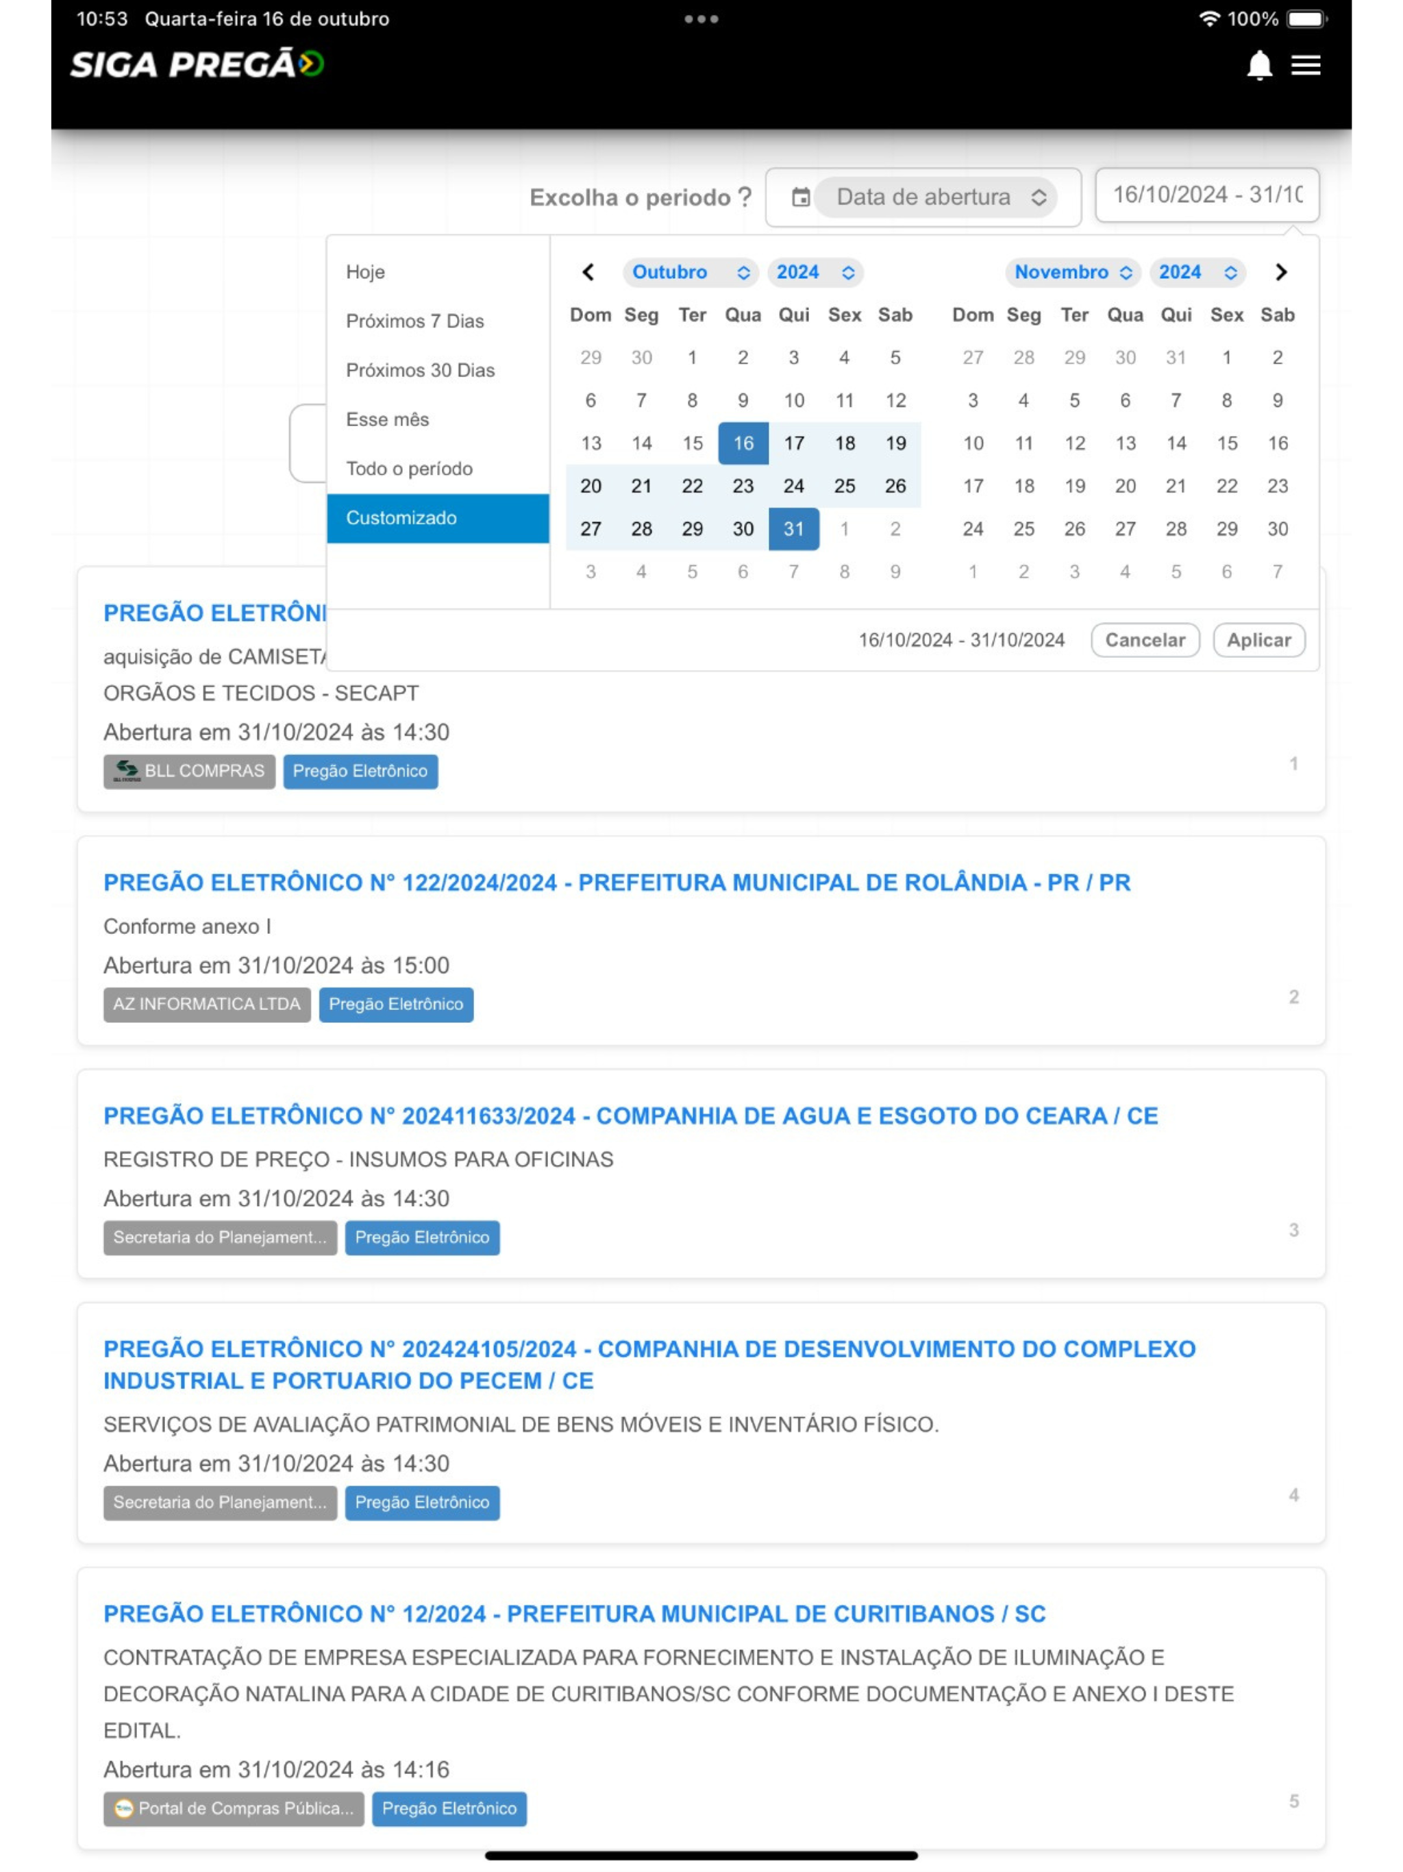
Task: Click 'Excolha o periodo ?' label
Action: 641,197
